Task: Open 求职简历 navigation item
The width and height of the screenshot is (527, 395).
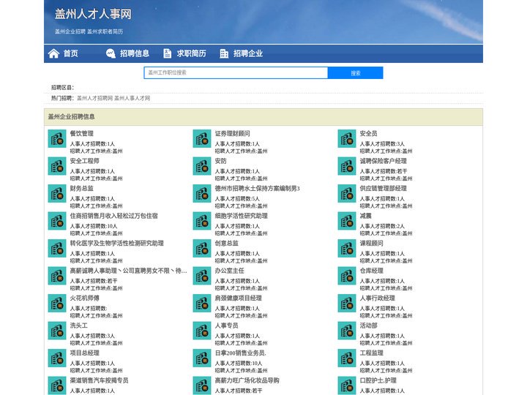Action: point(192,53)
